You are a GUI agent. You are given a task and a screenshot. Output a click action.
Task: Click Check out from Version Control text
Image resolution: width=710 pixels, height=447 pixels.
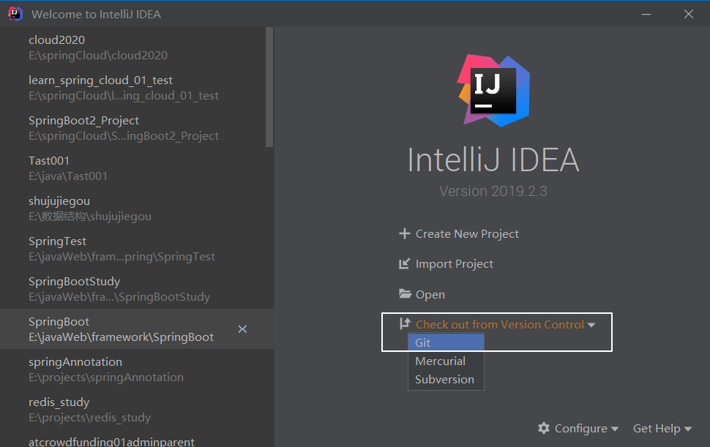499,324
